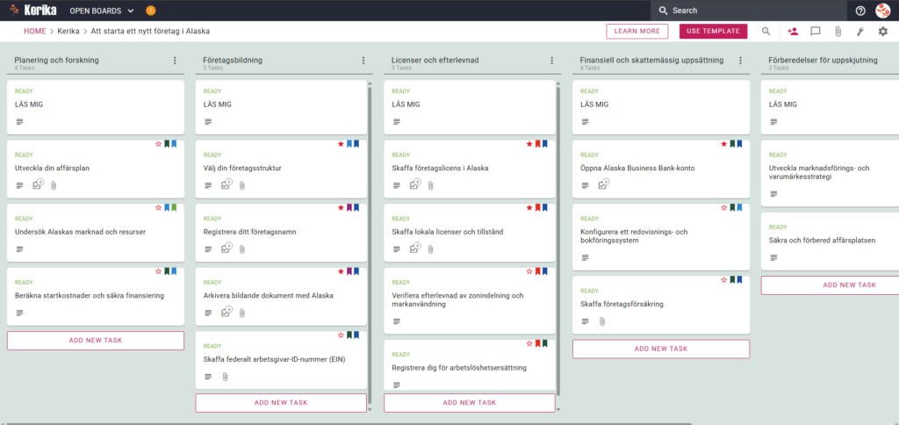Open checklist icon on Välj din företagsstruktur card
899x425 pixels.
(x=226, y=184)
